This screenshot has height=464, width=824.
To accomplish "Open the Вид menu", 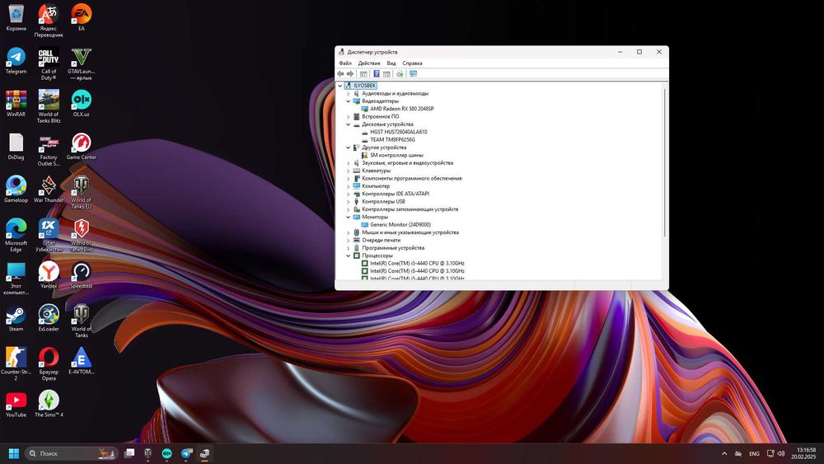I will (x=391, y=63).
